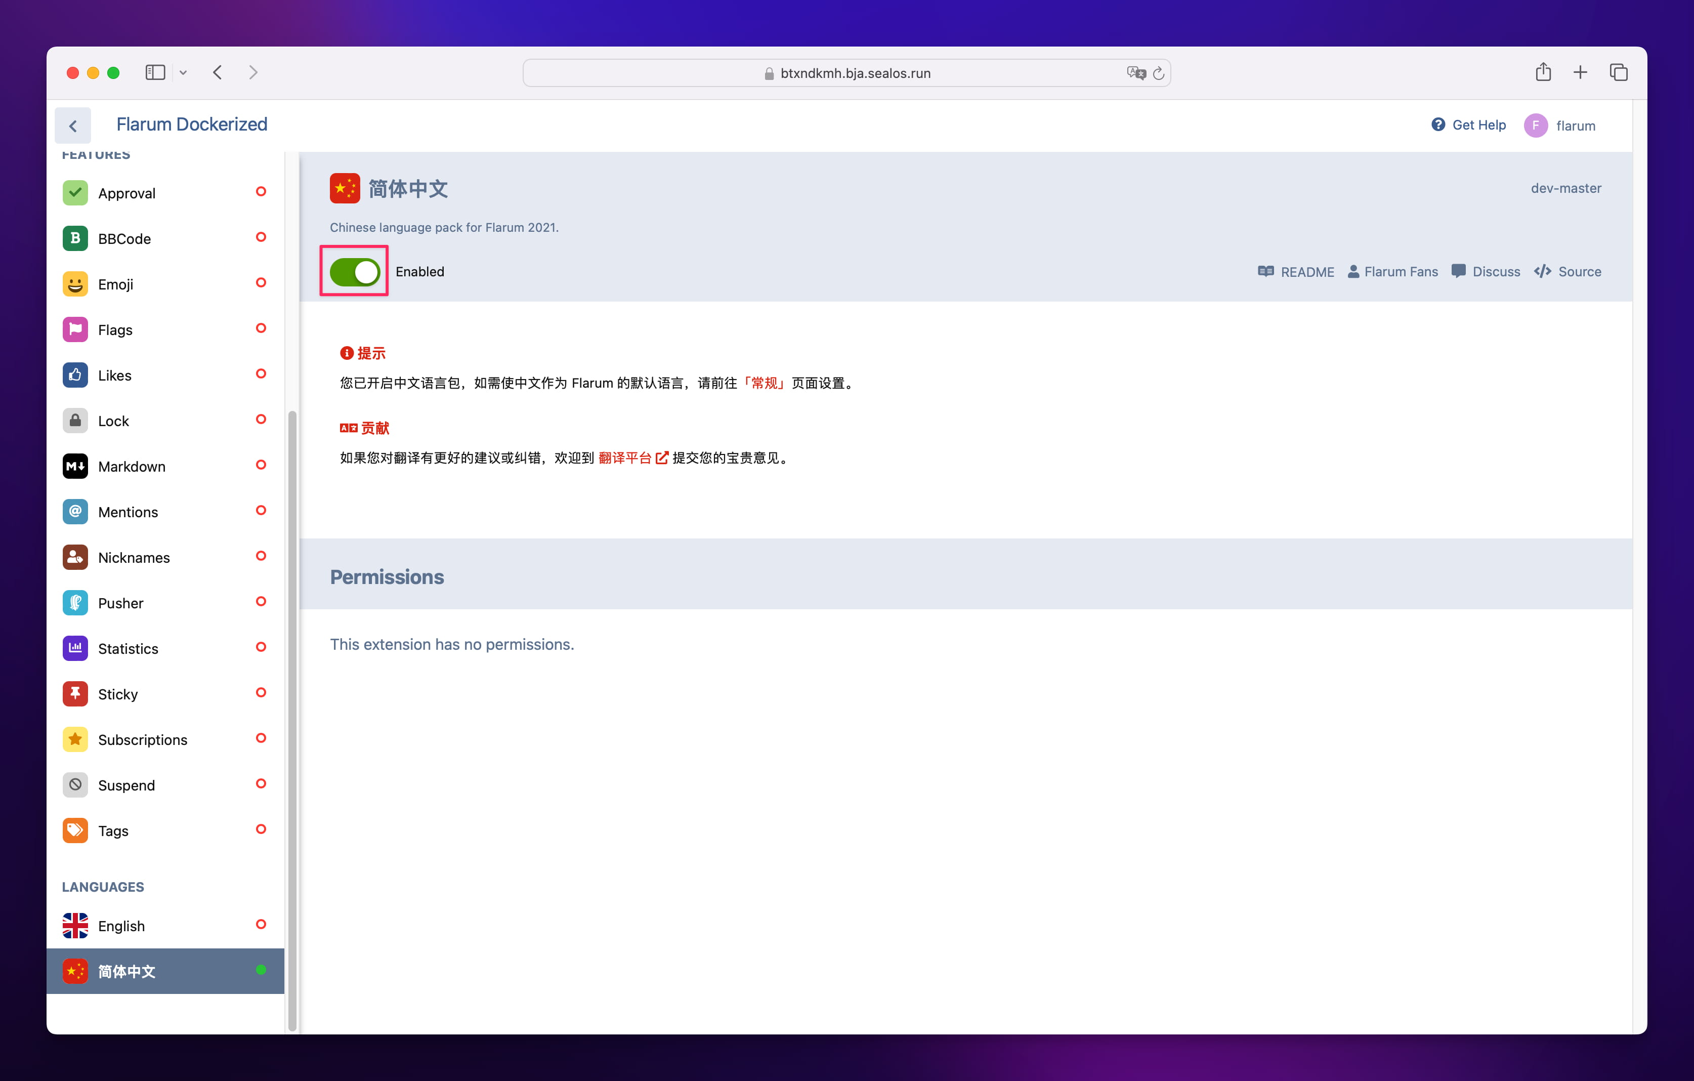Viewport: 1694px width, 1081px height.
Task: Open the Get Help link
Action: pyautogui.click(x=1468, y=124)
